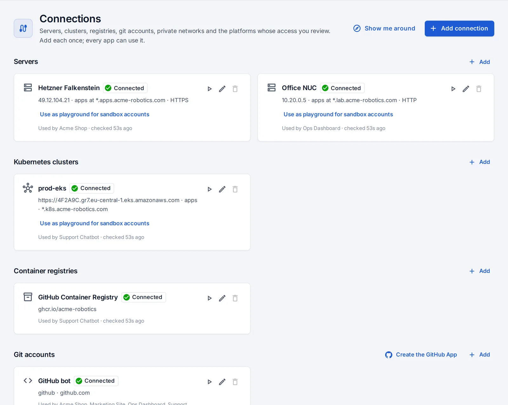Click the Connections page header icon
Image resolution: width=508 pixels, height=405 pixels.
click(23, 28)
